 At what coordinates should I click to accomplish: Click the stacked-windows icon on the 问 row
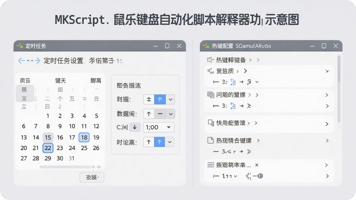click(x=210, y=94)
